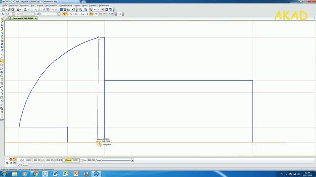This screenshot has height=177, width=316.
Task: Select the Отрезок tab on the property bar
Action: [23, 165]
